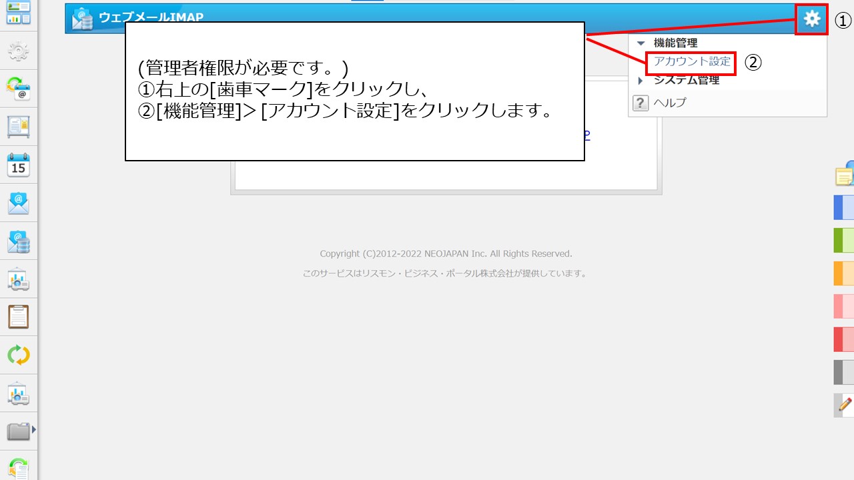Open the projector icon just above the clipboard icon
The image size is (854, 480).
[x=18, y=279]
